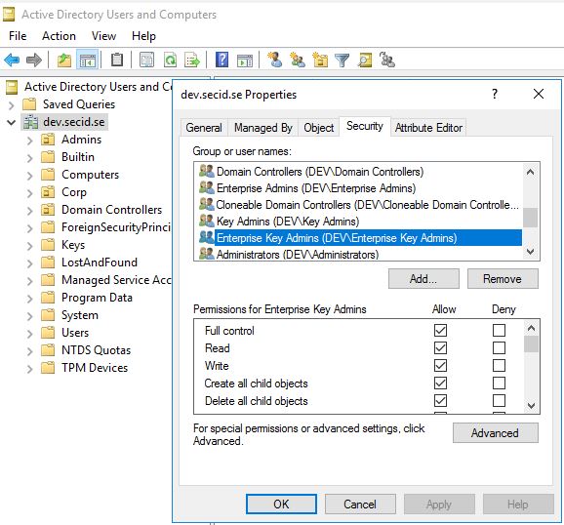Uncheck Allow for Create all child objects
The image size is (564, 525).
point(441,383)
